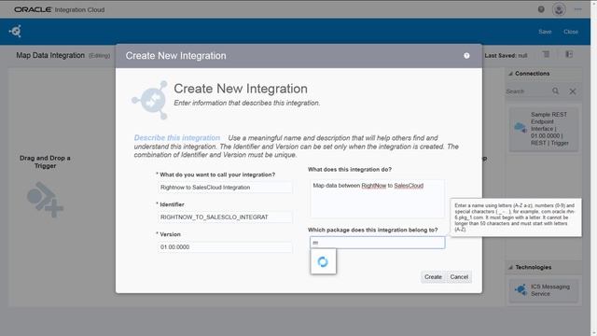Select the Sample REST Endpoint Interface connection

(x=544, y=129)
